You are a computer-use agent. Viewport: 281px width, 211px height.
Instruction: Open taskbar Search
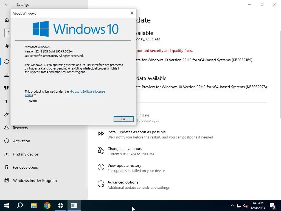click(x=20, y=206)
